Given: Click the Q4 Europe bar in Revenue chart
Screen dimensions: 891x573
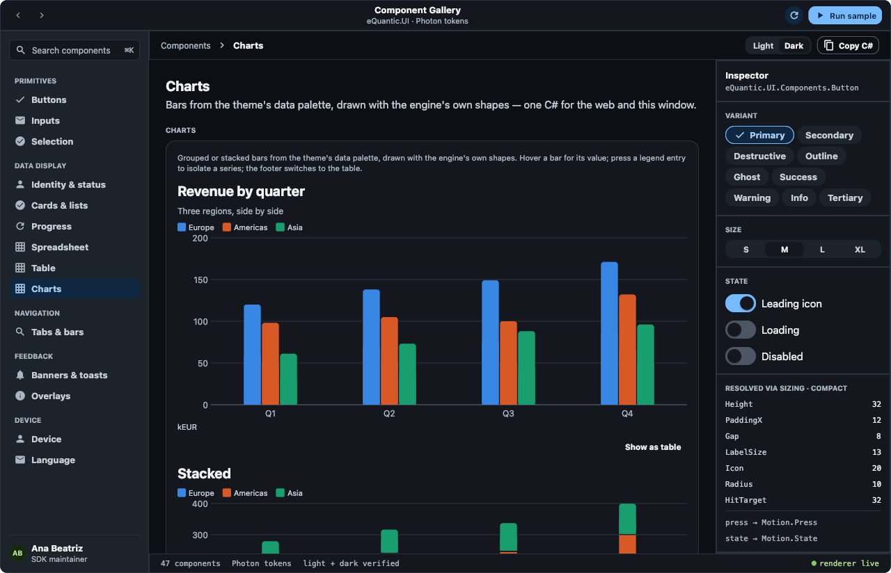Looking at the screenshot, I should coord(609,333).
